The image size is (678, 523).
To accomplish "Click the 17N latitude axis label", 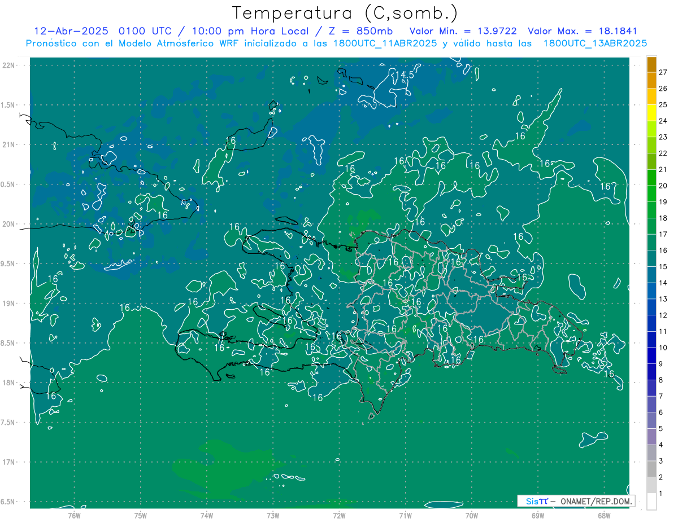I will (8, 463).
